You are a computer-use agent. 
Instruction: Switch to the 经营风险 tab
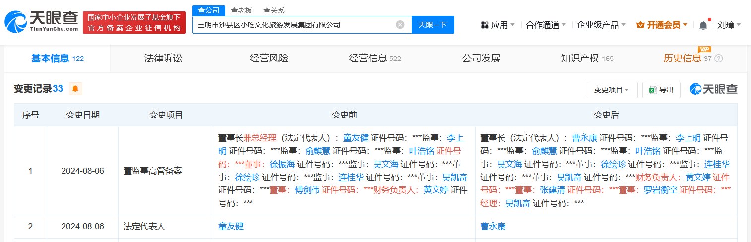tap(269, 59)
